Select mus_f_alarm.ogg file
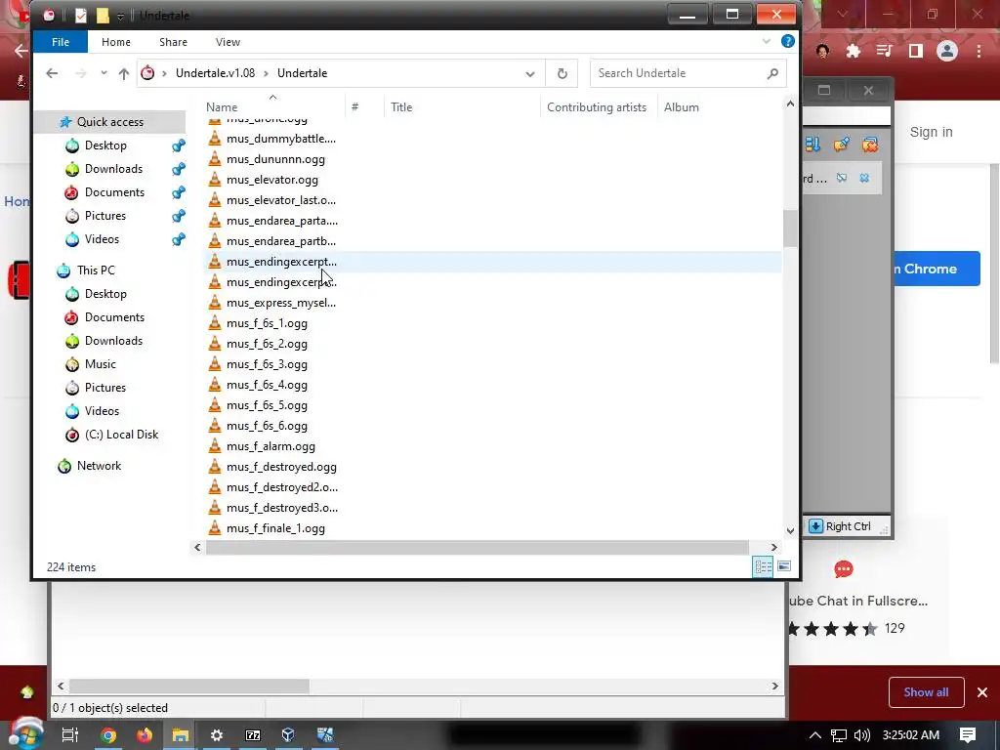The height and width of the screenshot is (750, 1000). click(x=271, y=446)
